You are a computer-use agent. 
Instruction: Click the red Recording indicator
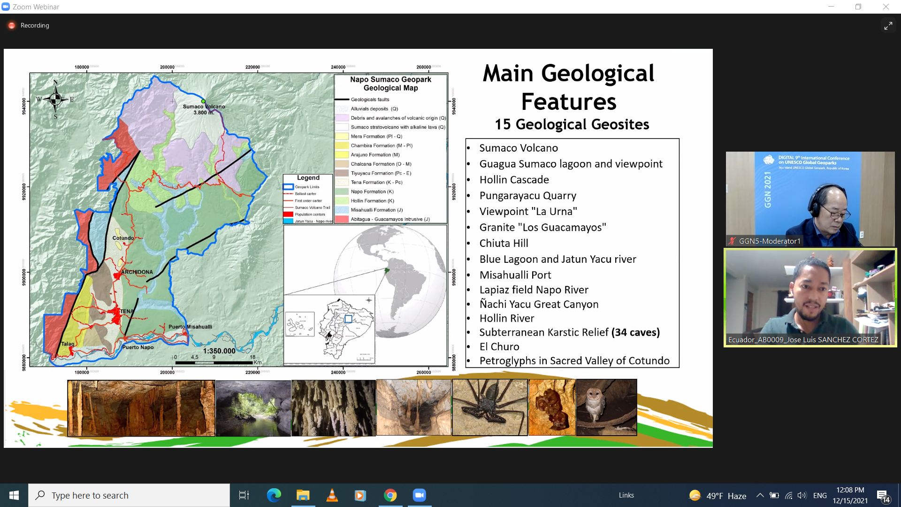pyautogui.click(x=12, y=25)
